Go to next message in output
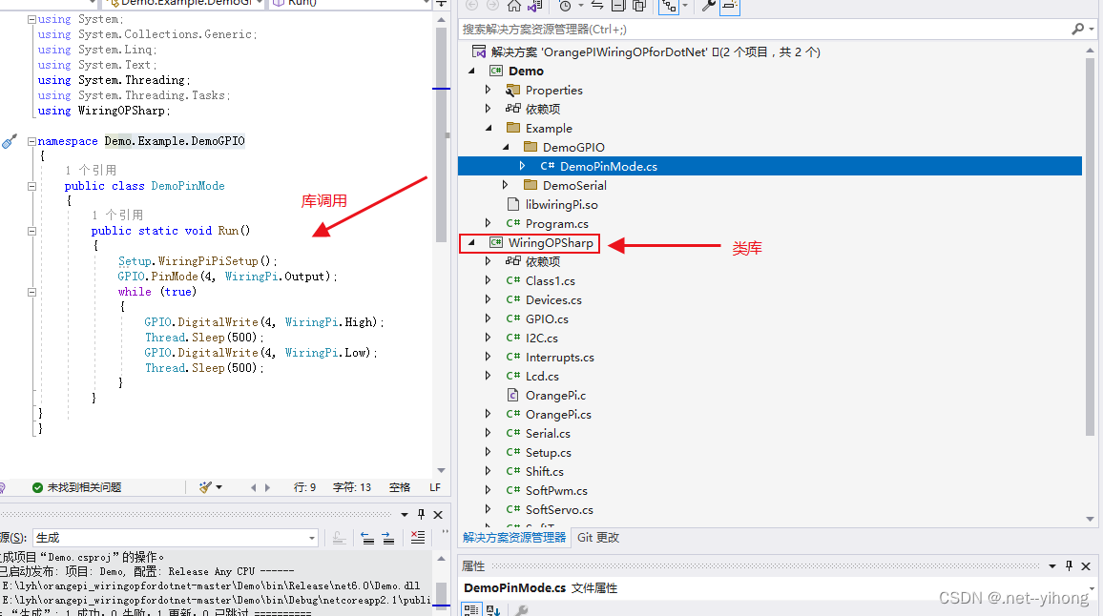The image size is (1103, 616). point(388,538)
